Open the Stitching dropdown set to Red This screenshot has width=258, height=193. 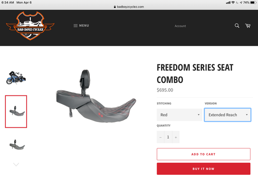click(x=179, y=115)
